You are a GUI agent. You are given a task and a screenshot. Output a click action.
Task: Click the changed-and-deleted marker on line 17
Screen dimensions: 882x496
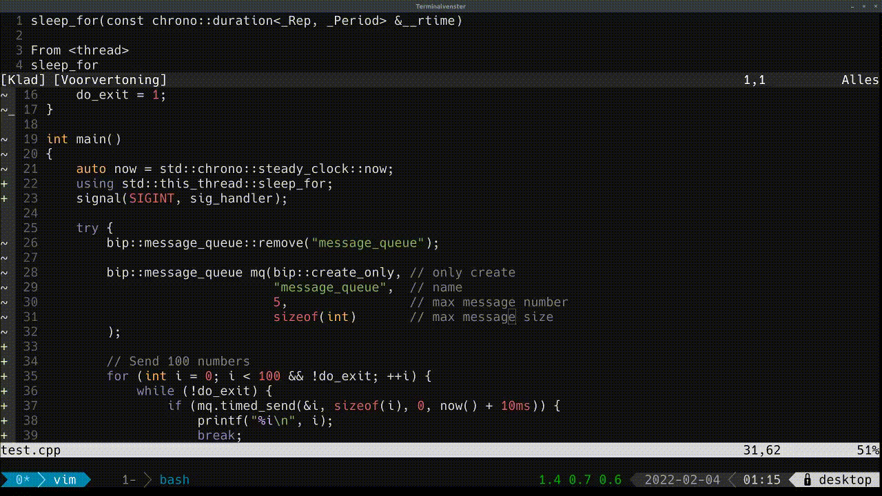(8, 110)
